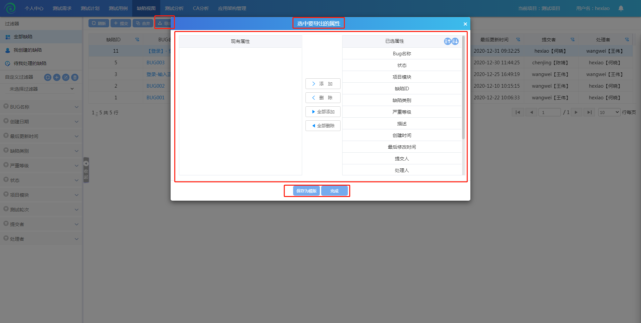Open 个人中心 in the top navigation
Screen dimensions: 641x323
34,8
